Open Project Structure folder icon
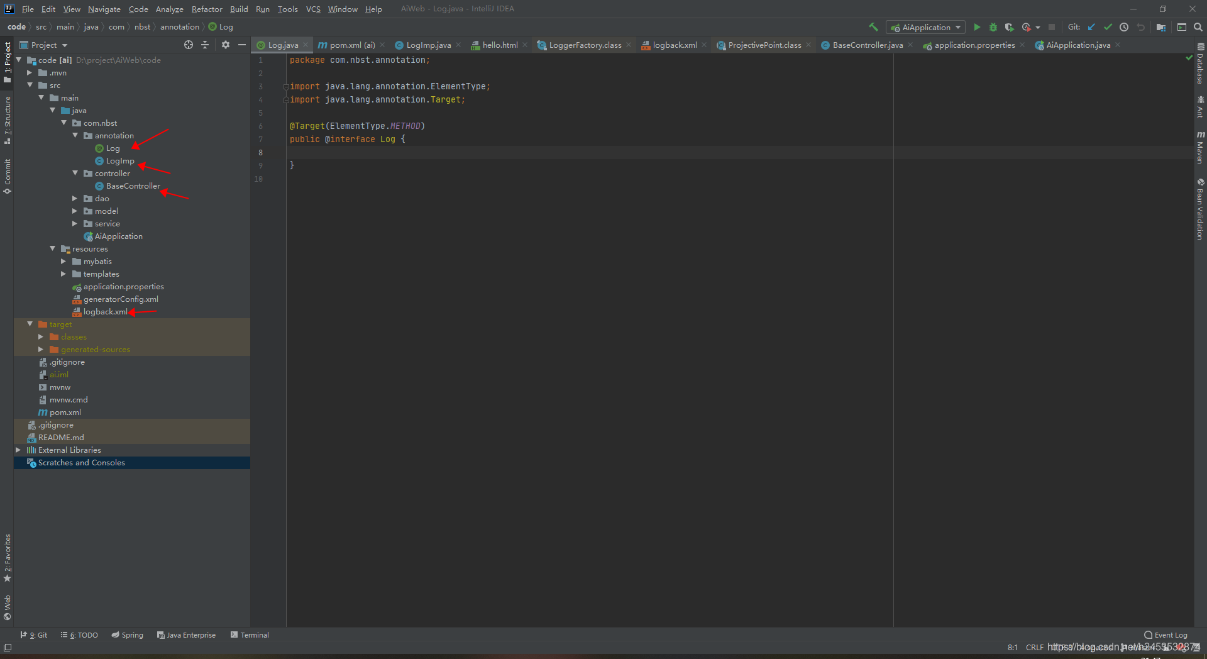1207x659 pixels. 1160,27
